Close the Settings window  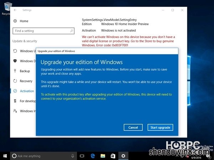click(x=182, y=10)
